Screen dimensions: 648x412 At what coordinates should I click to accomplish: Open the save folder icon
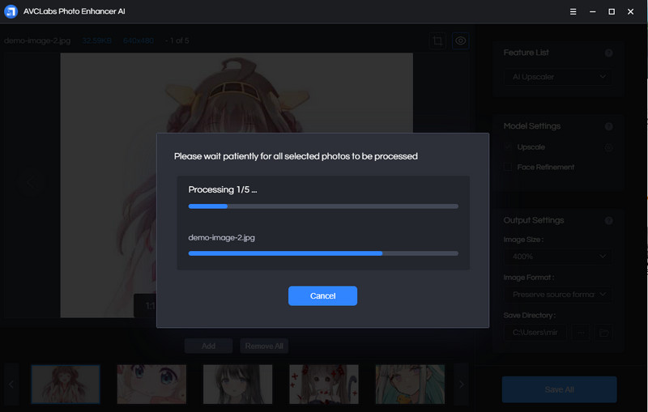coord(603,333)
